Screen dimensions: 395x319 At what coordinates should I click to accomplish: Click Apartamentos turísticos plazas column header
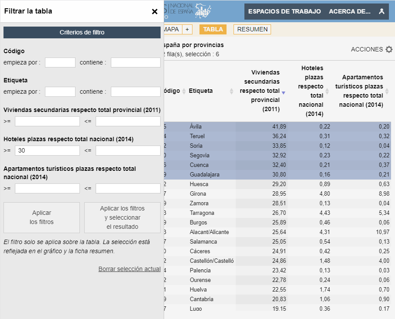coord(359,91)
